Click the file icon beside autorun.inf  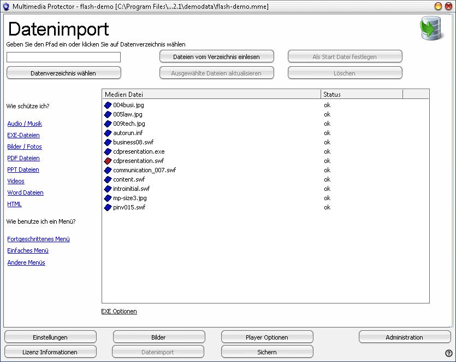click(108, 133)
